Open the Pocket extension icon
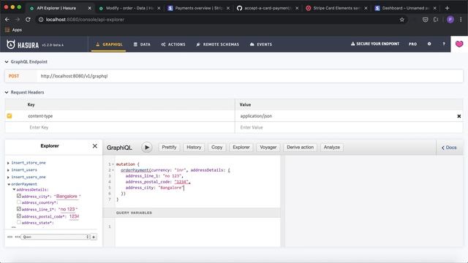Image resolution: width=468 pixels, height=263 pixels. click(x=425, y=20)
